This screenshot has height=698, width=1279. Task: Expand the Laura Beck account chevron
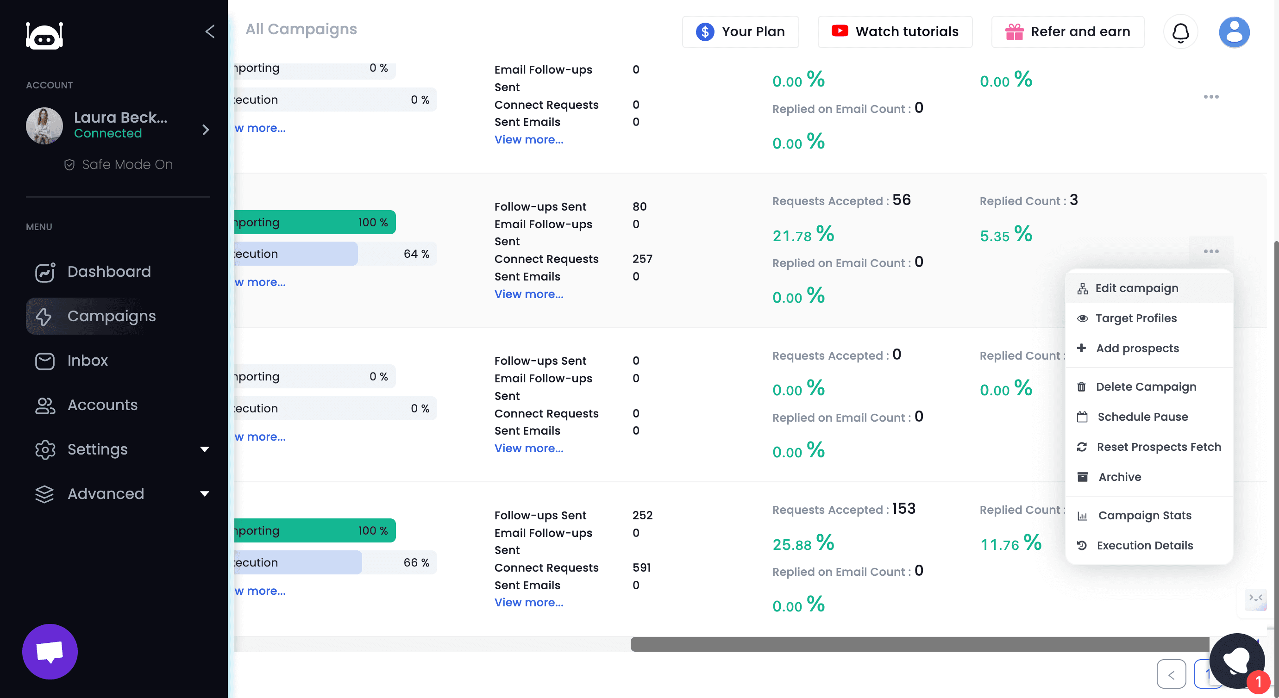[206, 130]
